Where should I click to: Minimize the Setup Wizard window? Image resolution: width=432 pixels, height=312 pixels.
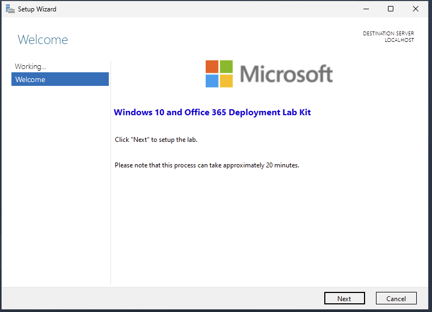click(x=366, y=9)
